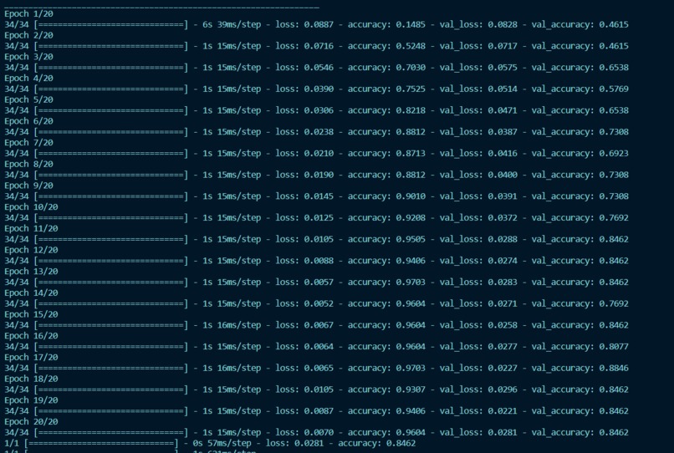Click loss value 0.0088
The height and width of the screenshot is (453, 674).
pyautogui.click(x=319, y=261)
